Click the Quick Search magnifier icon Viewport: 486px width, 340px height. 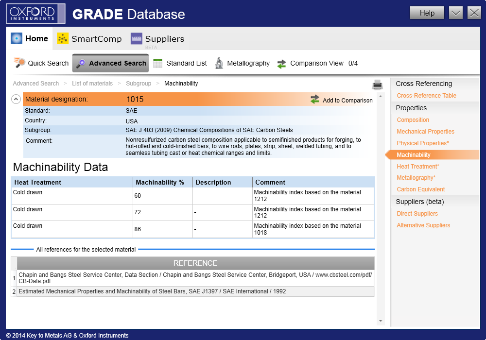[x=19, y=63]
